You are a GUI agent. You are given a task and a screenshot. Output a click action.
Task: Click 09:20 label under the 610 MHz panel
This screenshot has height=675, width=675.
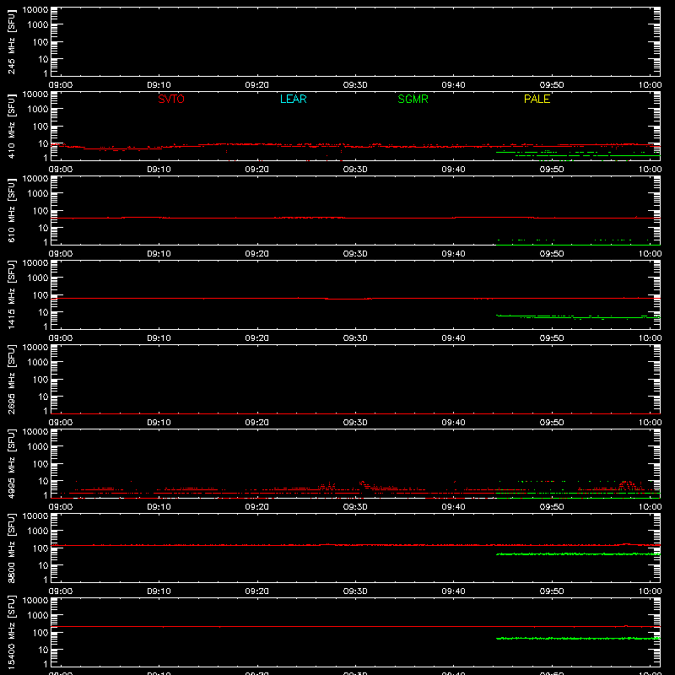coord(257,254)
